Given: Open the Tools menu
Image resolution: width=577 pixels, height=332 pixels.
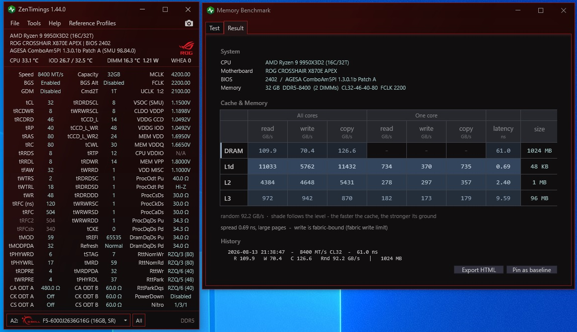Looking at the screenshot, I should pos(34,23).
